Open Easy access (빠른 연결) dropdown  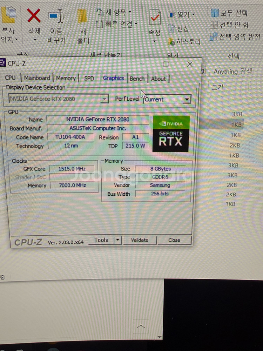[117, 24]
